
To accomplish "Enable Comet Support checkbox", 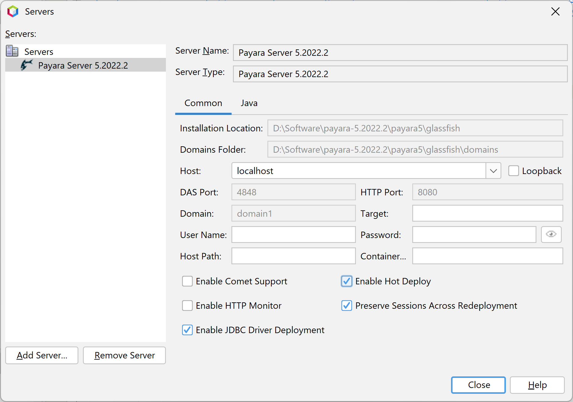I will pyautogui.click(x=187, y=281).
